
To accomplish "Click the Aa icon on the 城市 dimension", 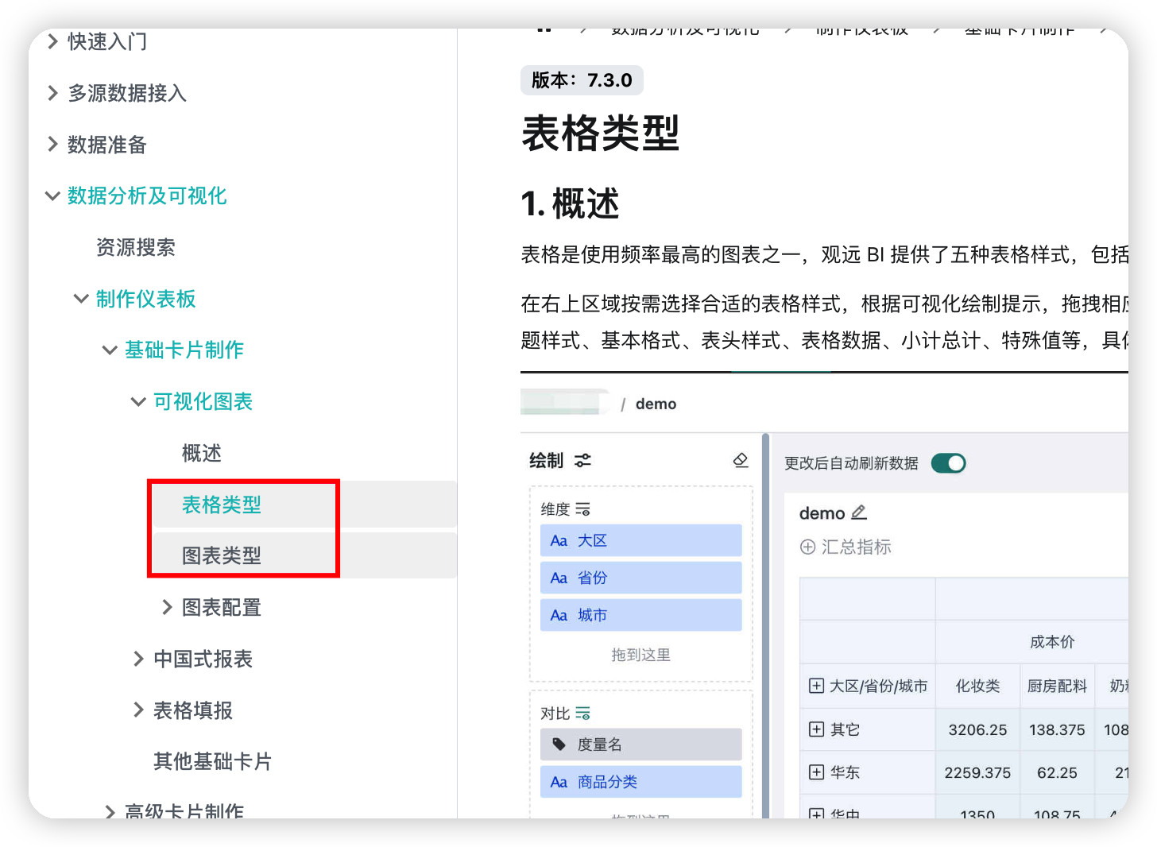I will coord(559,614).
